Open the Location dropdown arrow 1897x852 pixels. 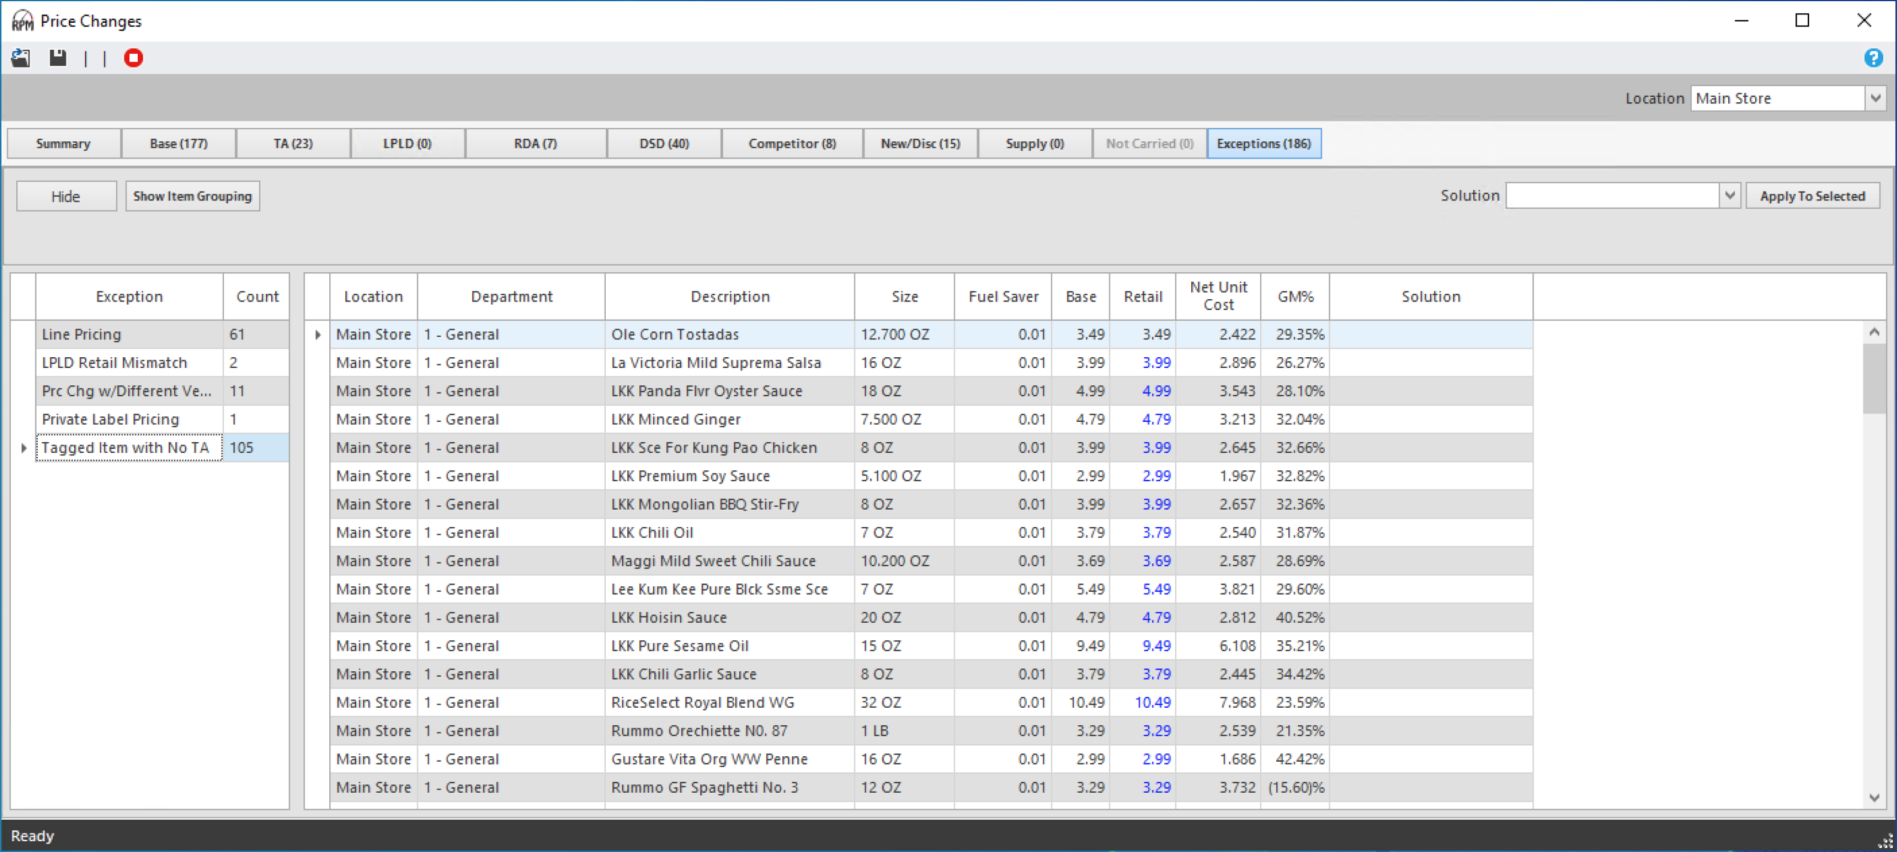pyautogui.click(x=1875, y=98)
